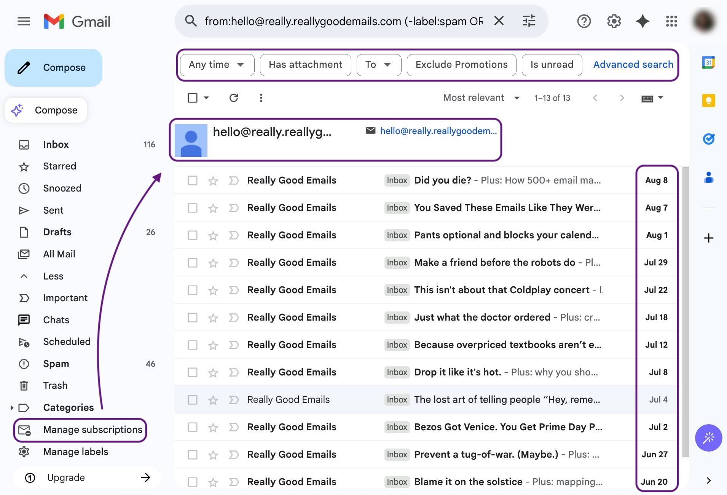
Task: Open the 'Any time' filter dropdown
Action: click(216, 65)
